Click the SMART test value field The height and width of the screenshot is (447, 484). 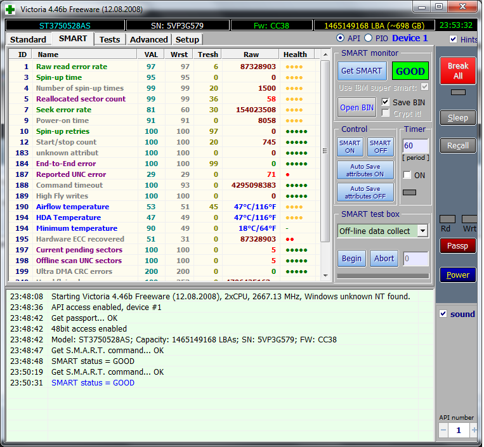click(x=415, y=259)
